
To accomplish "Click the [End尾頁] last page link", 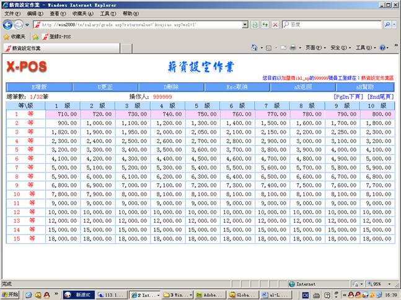I will [x=381, y=96].
